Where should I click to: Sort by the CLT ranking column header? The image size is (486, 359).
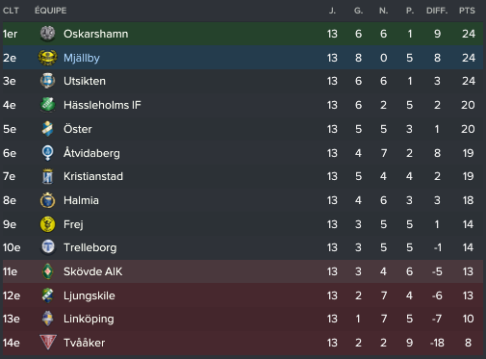click(x=11, y=11)
